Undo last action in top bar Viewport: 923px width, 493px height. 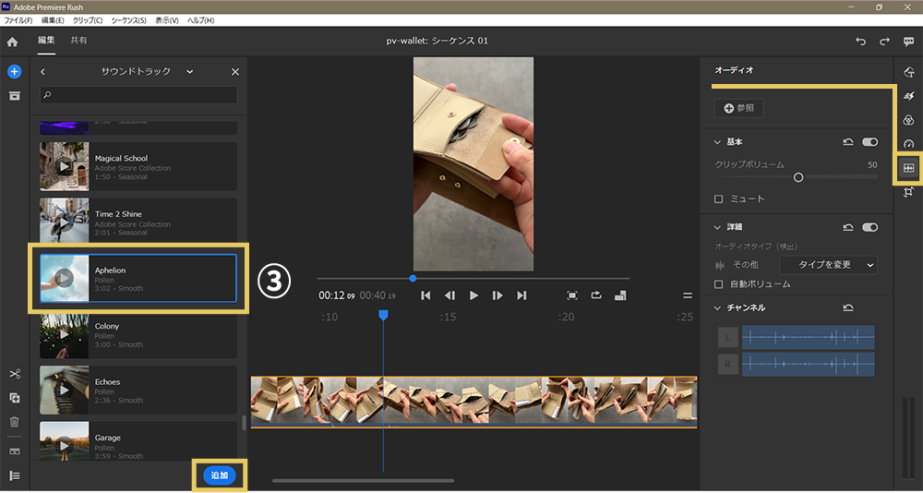coord(860,42)
